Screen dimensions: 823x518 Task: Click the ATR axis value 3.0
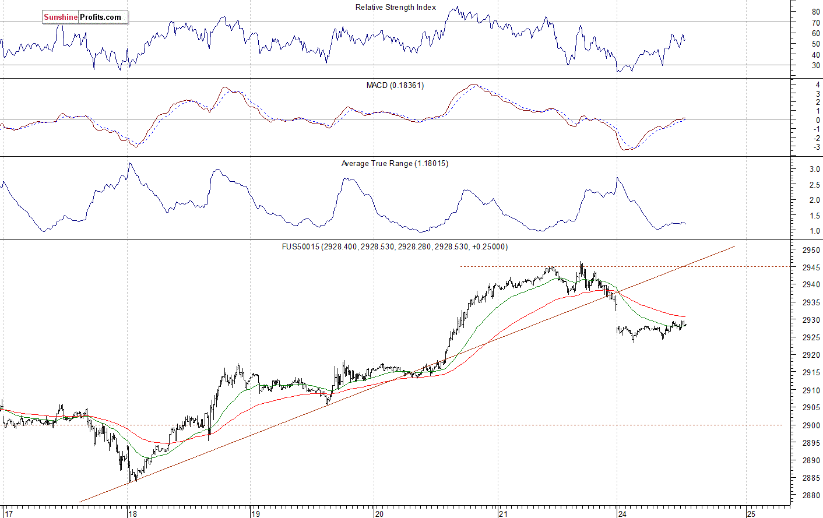pyautogui.click(x=815, y=170)
